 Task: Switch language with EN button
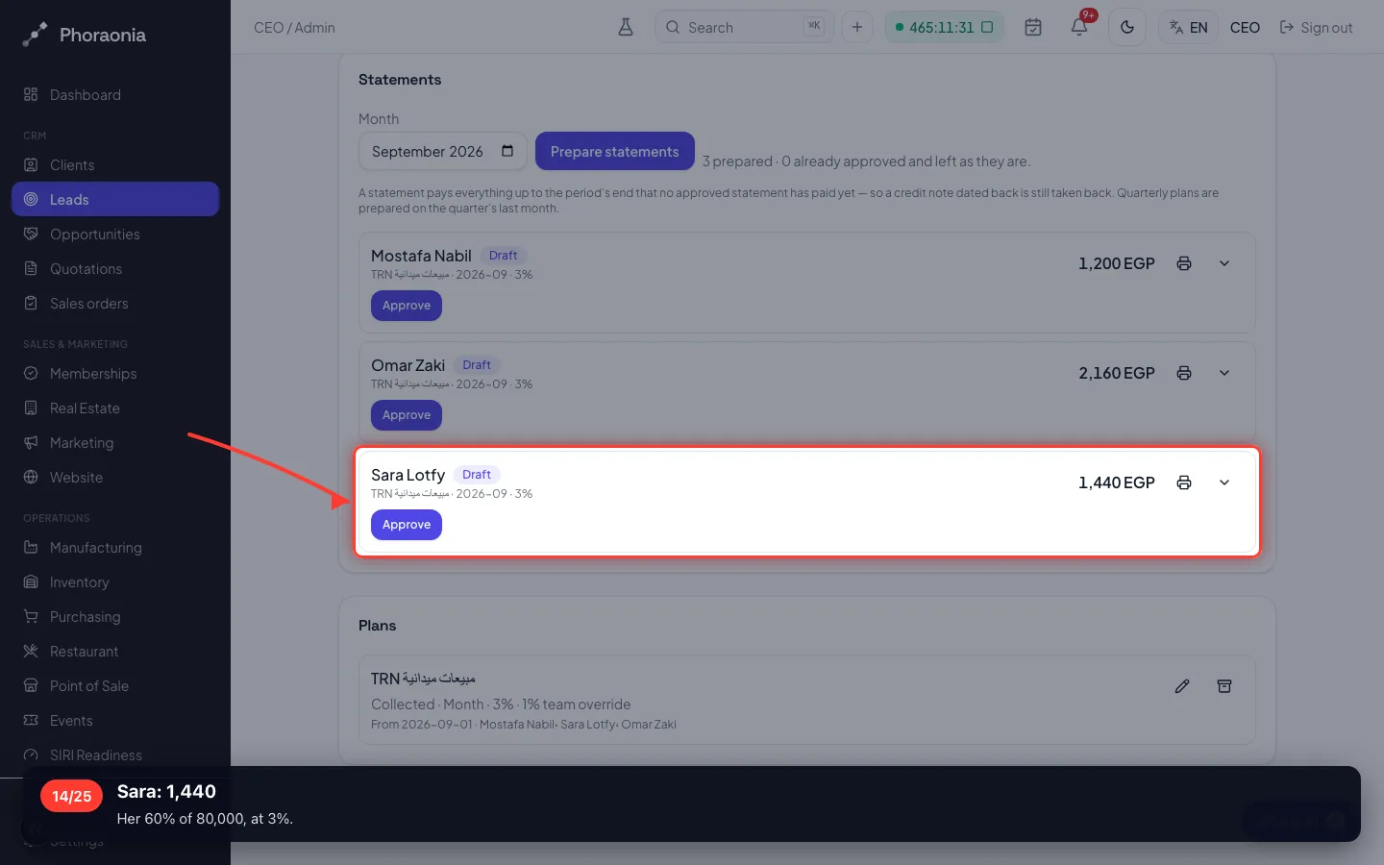(1189, 27)
